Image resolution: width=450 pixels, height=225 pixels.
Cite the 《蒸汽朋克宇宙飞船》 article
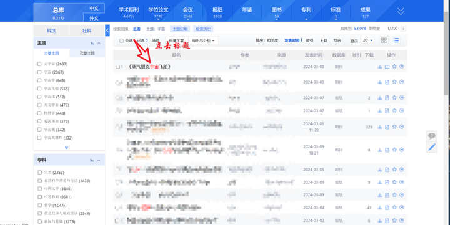(x=402, y=67)
